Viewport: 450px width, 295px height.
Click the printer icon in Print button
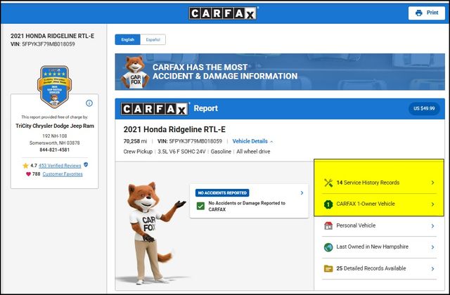[x=419, y=13]
